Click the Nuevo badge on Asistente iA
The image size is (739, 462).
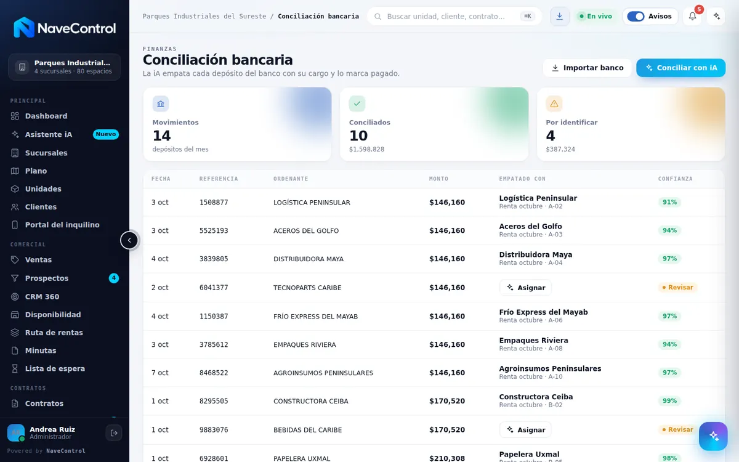click(106, 134)
